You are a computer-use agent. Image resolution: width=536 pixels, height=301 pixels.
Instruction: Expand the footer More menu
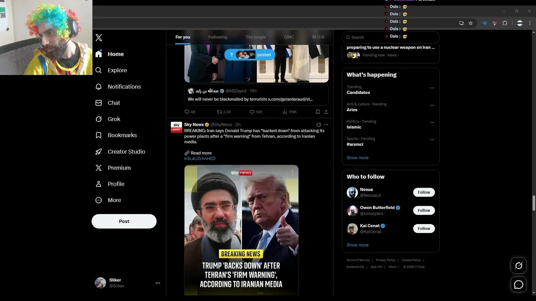coord(394,267)
